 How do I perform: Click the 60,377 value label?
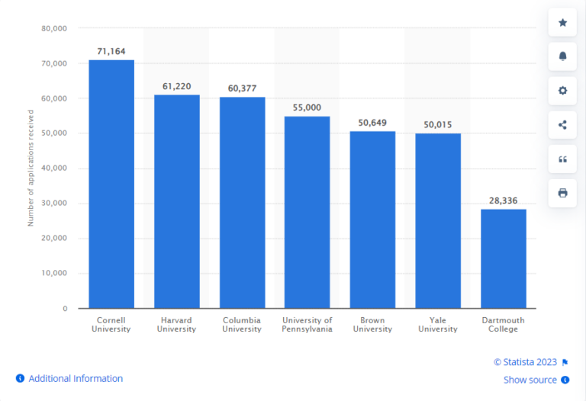tap(242, 88)
